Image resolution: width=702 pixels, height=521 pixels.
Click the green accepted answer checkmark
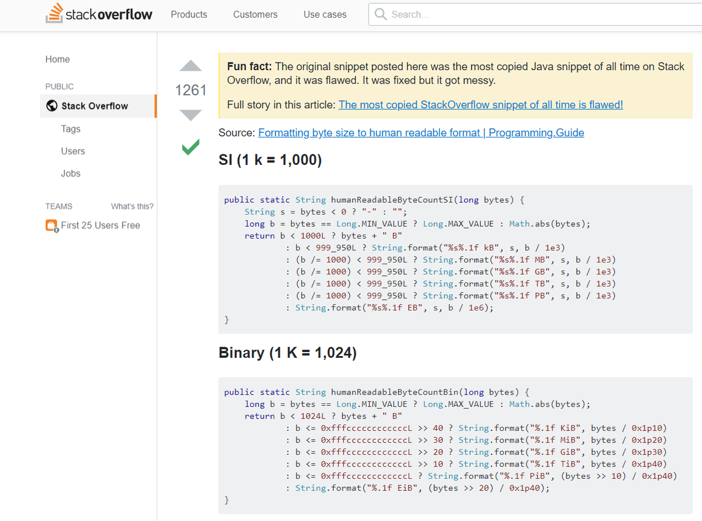[x=191, y=147]
